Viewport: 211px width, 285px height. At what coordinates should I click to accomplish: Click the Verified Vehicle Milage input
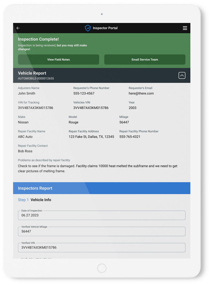tap(102, 232)
